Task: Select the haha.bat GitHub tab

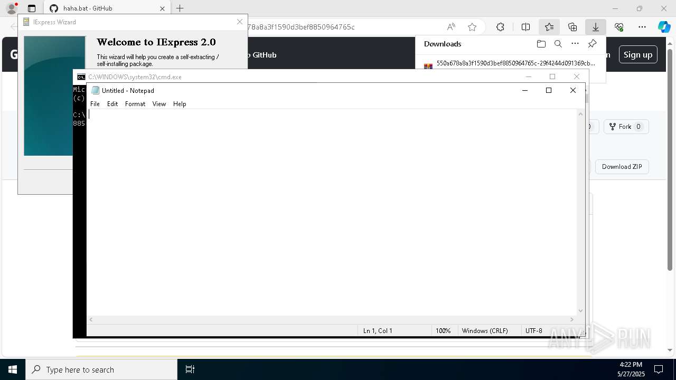Action: pos(107,8)
